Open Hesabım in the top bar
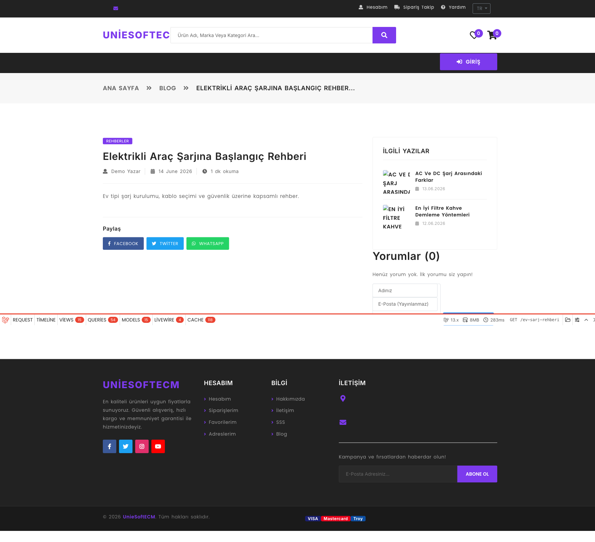This screenshot has width=595, height=542. coord(373,7)
